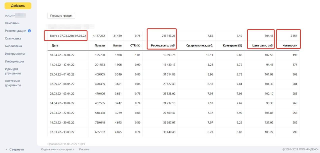This screenshot has height=153, width=320.
Task: Collapse the sidebar with Свернуть
Action: 16,149
